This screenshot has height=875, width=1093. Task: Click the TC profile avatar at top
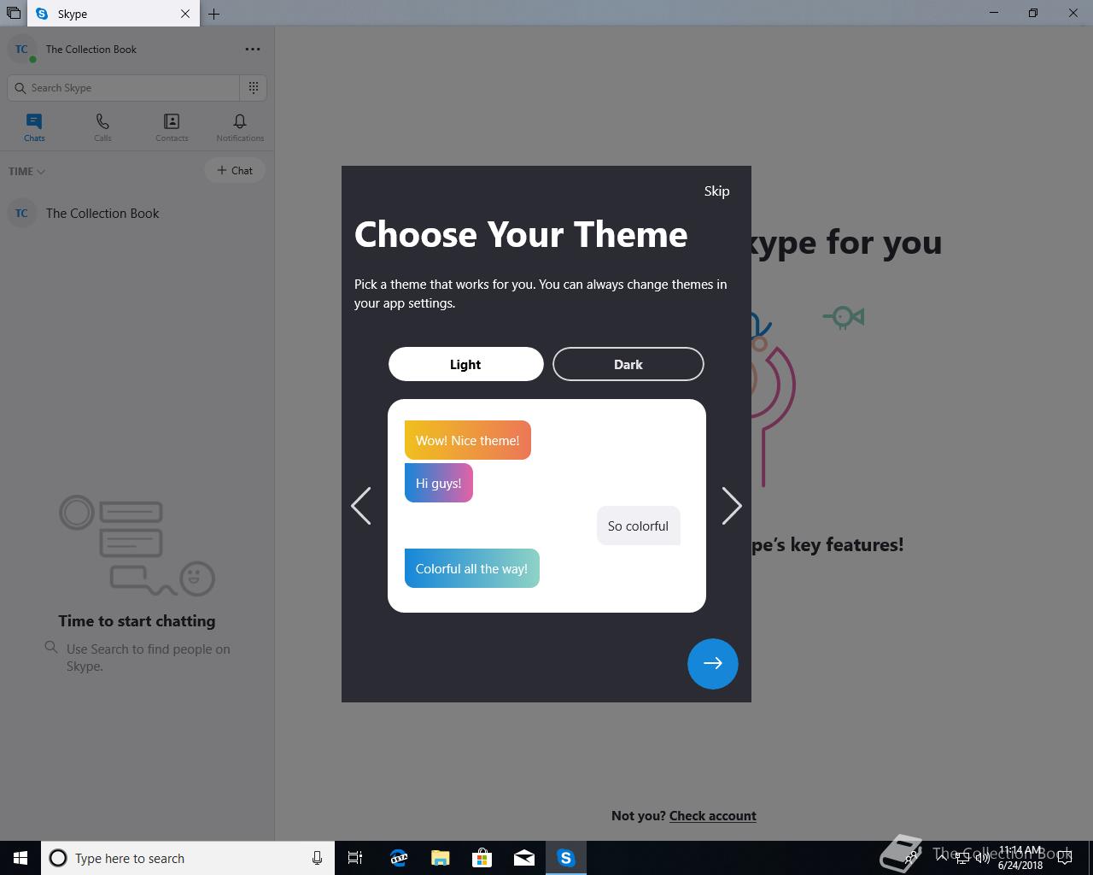[21, 50]
